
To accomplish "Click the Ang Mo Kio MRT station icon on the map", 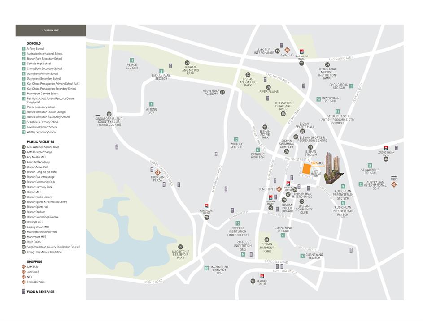I will 302,51.
